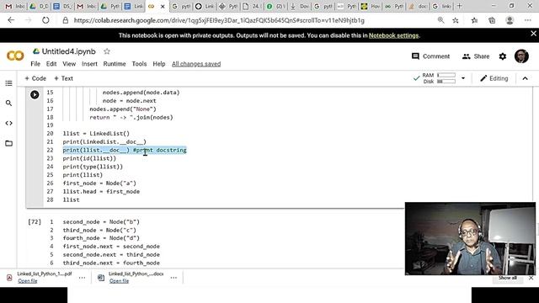539x303 pixels.
Task: Open the Runtime menu
Action: (115, 64)
